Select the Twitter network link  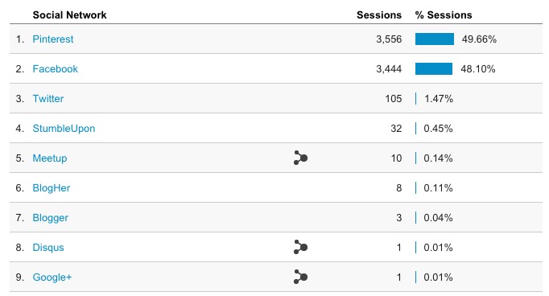[48, 99]
